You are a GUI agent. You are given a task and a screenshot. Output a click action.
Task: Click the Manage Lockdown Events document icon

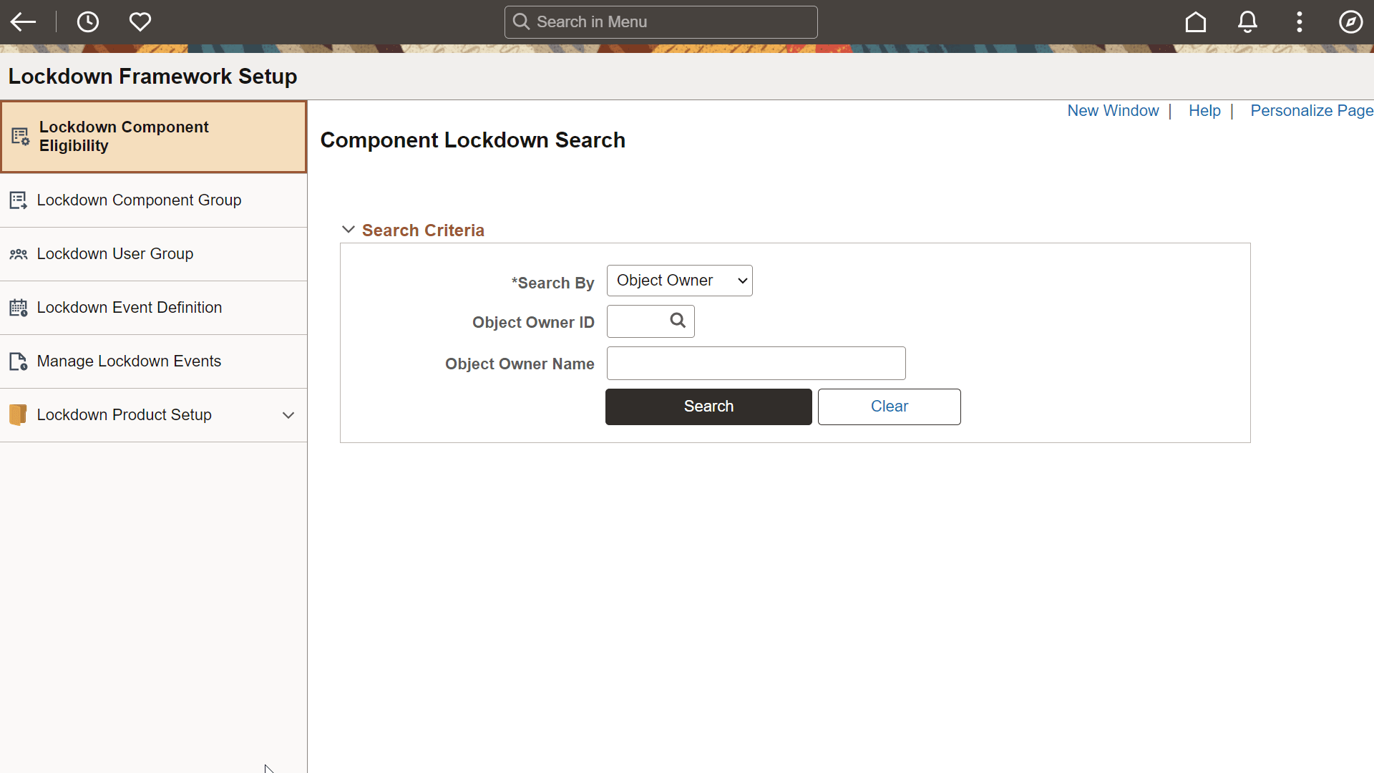(19, 361)
